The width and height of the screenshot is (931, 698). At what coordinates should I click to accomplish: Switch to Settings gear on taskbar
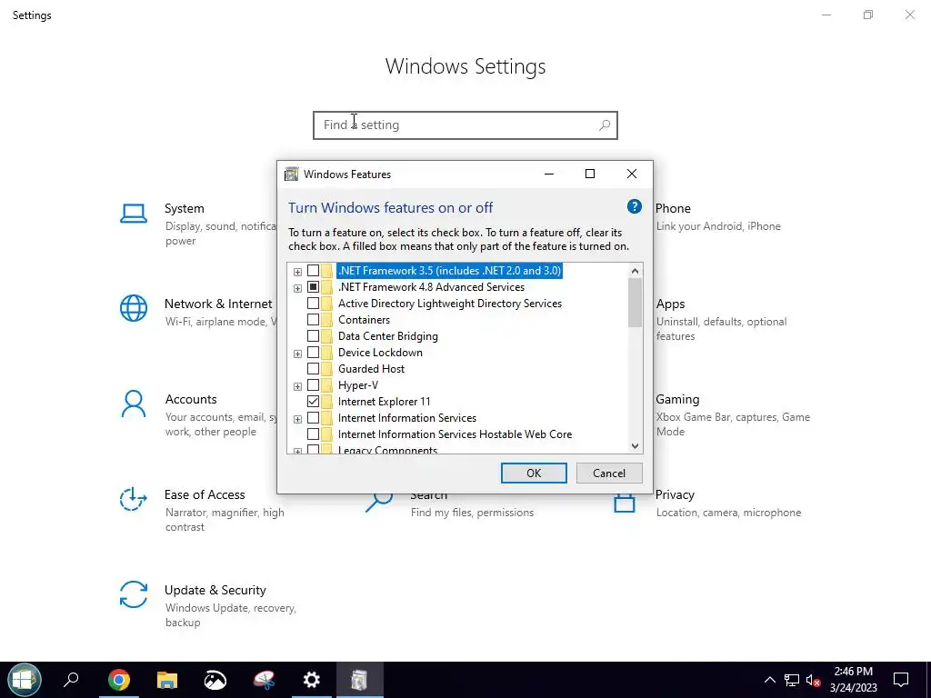click(x=311, y=680)
